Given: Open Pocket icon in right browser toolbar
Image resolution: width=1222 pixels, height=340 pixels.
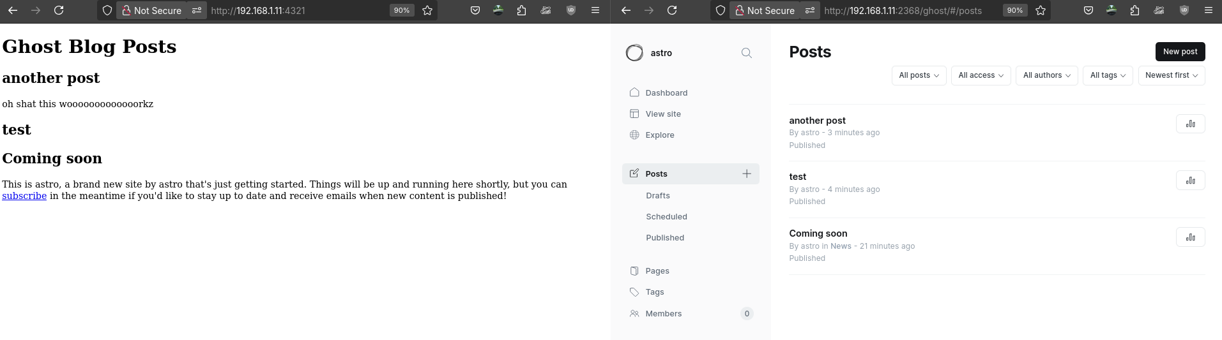Looking at the screenshot, I should [x=1088, y=10].
